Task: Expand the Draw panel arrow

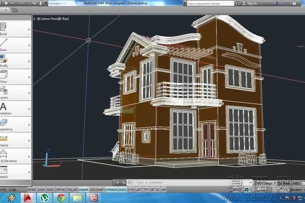Action: click(29, 45)
